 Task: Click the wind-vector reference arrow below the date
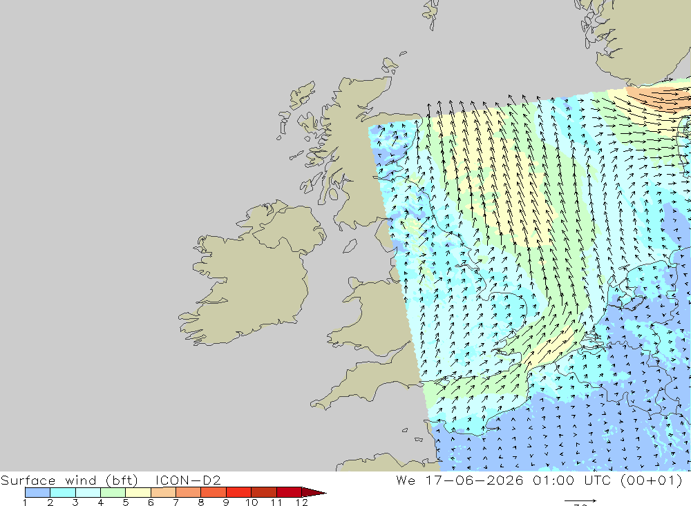580,500
